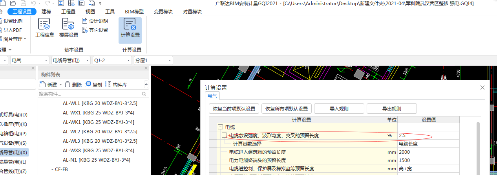Select component AL-WL3 [KBG 20 WDZ-BYJ-3*2.5]
The height and width of the screenshot is (175, 497).
pyautogui.click(x=100, y=141)
